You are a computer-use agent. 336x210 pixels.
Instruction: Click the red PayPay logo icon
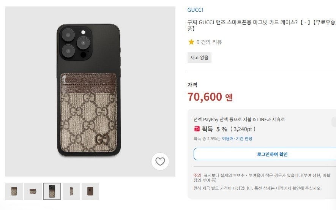(197, 129)
